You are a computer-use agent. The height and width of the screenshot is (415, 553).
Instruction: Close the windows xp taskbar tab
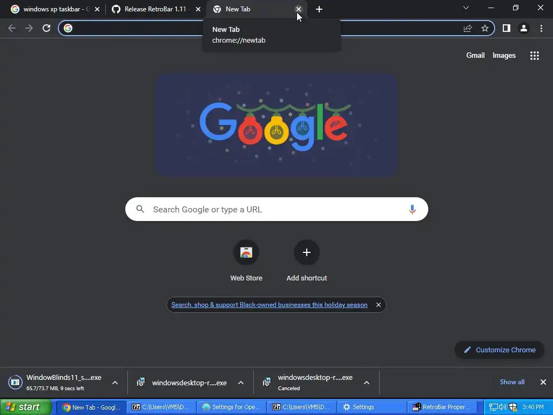[97, 9]
